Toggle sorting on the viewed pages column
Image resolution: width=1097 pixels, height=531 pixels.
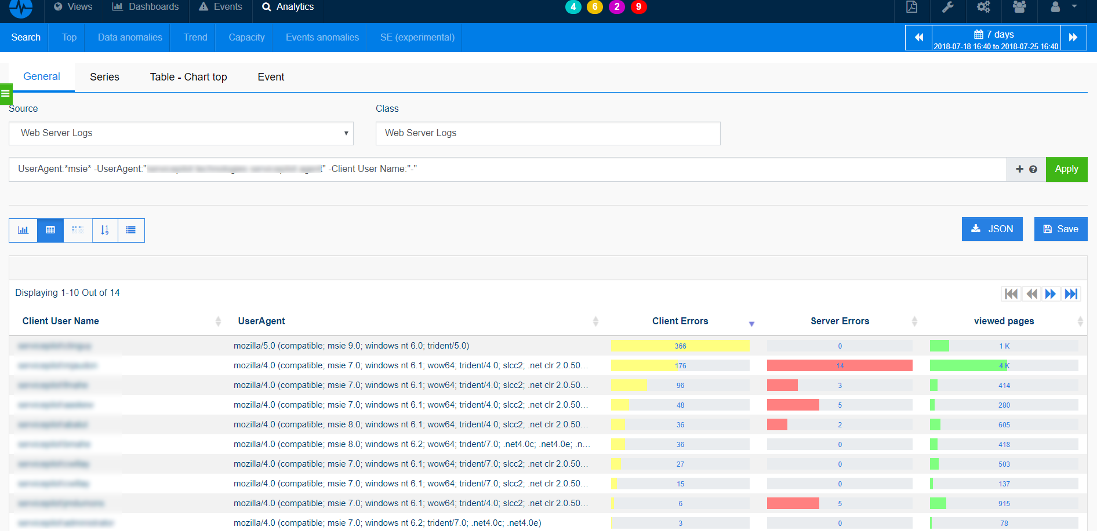[1080, 321]
